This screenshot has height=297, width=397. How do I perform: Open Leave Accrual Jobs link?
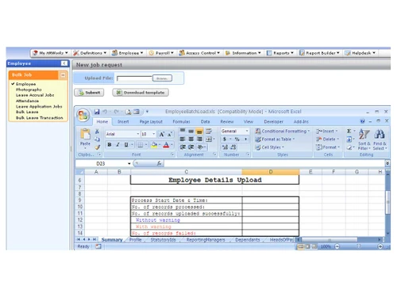pyautogui.click(x=35, y=95)
